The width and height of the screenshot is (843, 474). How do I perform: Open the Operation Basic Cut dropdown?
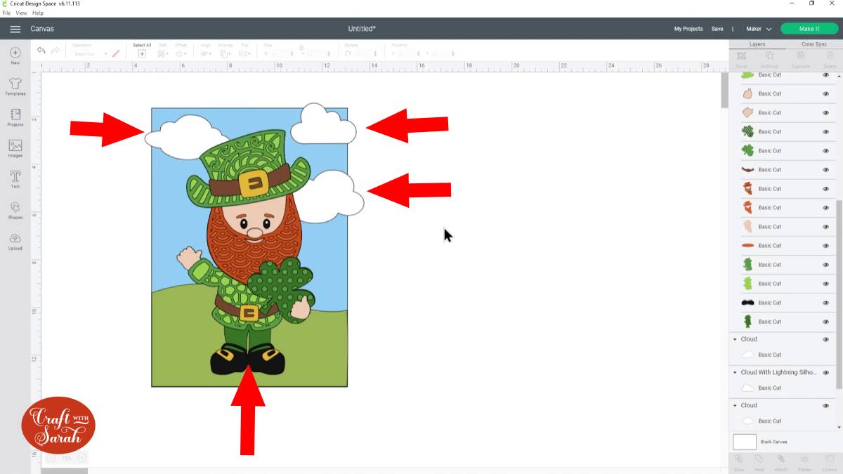click(90, 53)
